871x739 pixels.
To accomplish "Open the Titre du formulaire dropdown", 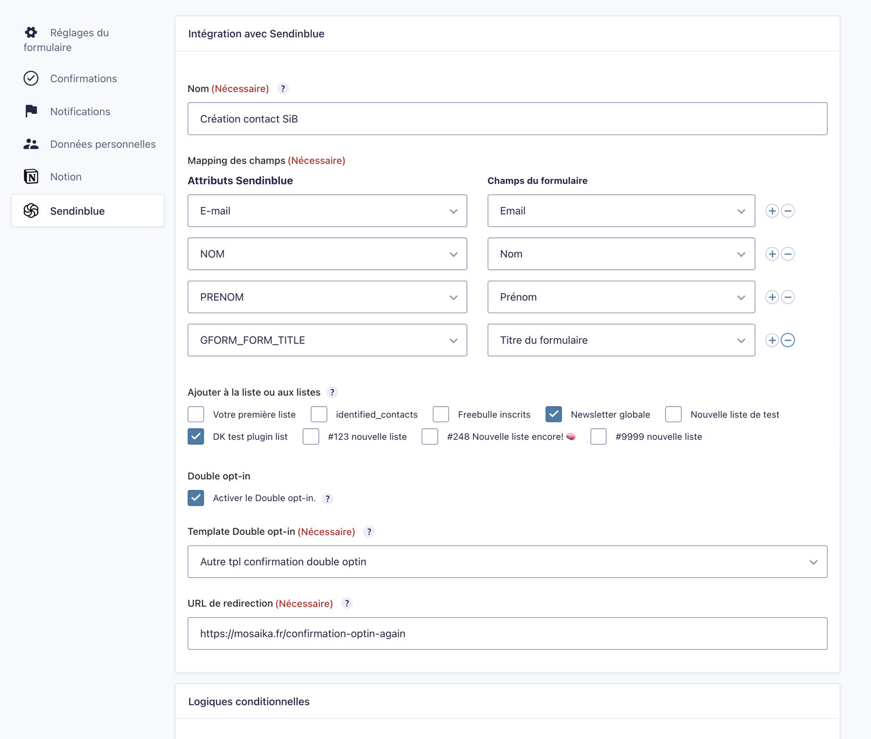I will coord(621,340).
